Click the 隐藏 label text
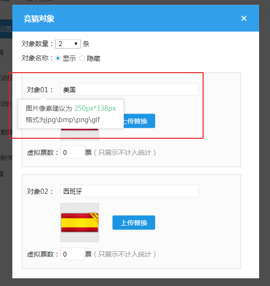The height and width of the screenshot is (286, 270). point(93,58)
